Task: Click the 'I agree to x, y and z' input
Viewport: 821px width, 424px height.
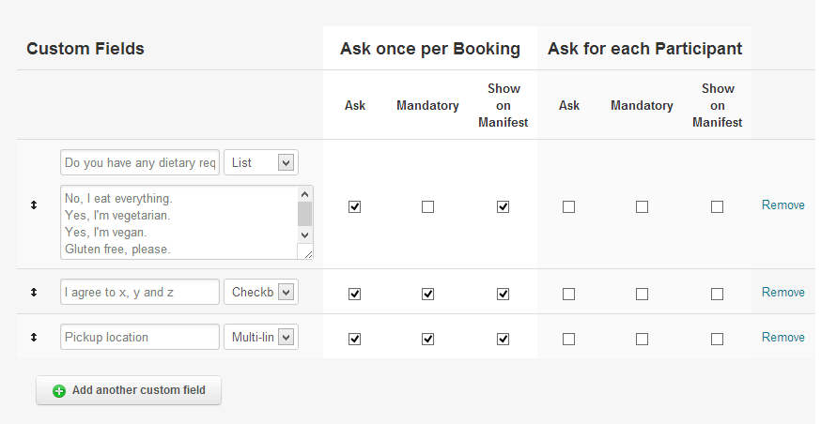Action: tap(139, 293)
